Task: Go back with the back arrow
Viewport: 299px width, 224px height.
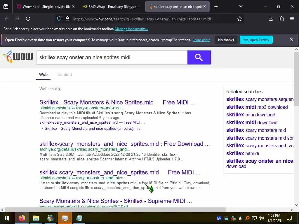Action: click(7, 19)
